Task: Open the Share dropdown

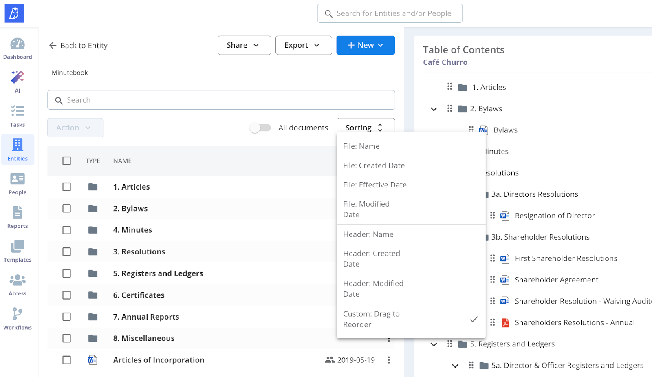Action: pyautogui.click(x=244, y=45)
